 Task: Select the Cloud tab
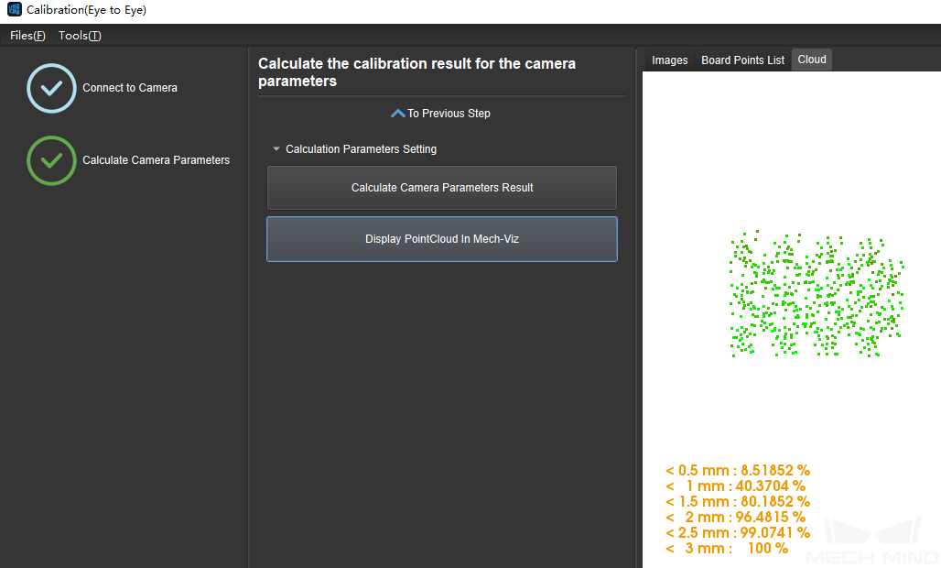coord(812,60)
